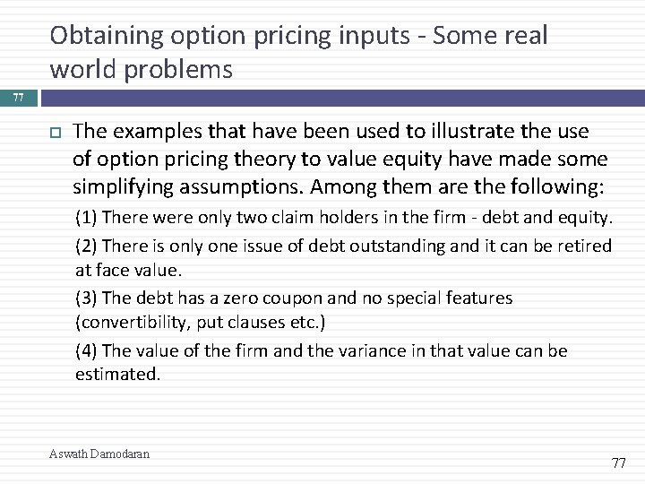Click the 'Aswath Damodaran' footer text

[x=99, y=454]
